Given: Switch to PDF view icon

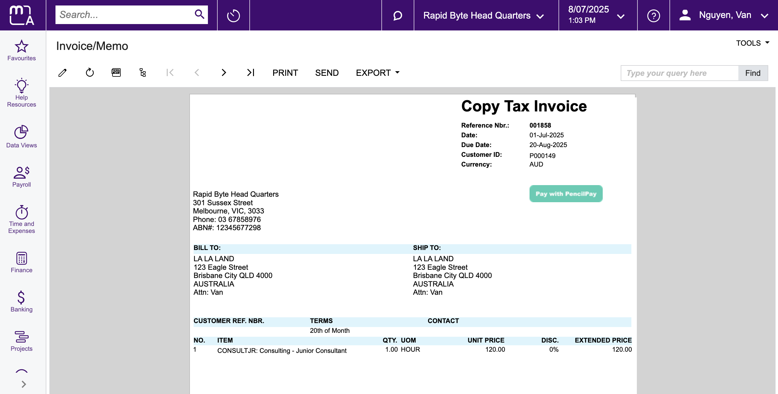Looking at the screenshot, I should tap(116, 72).
